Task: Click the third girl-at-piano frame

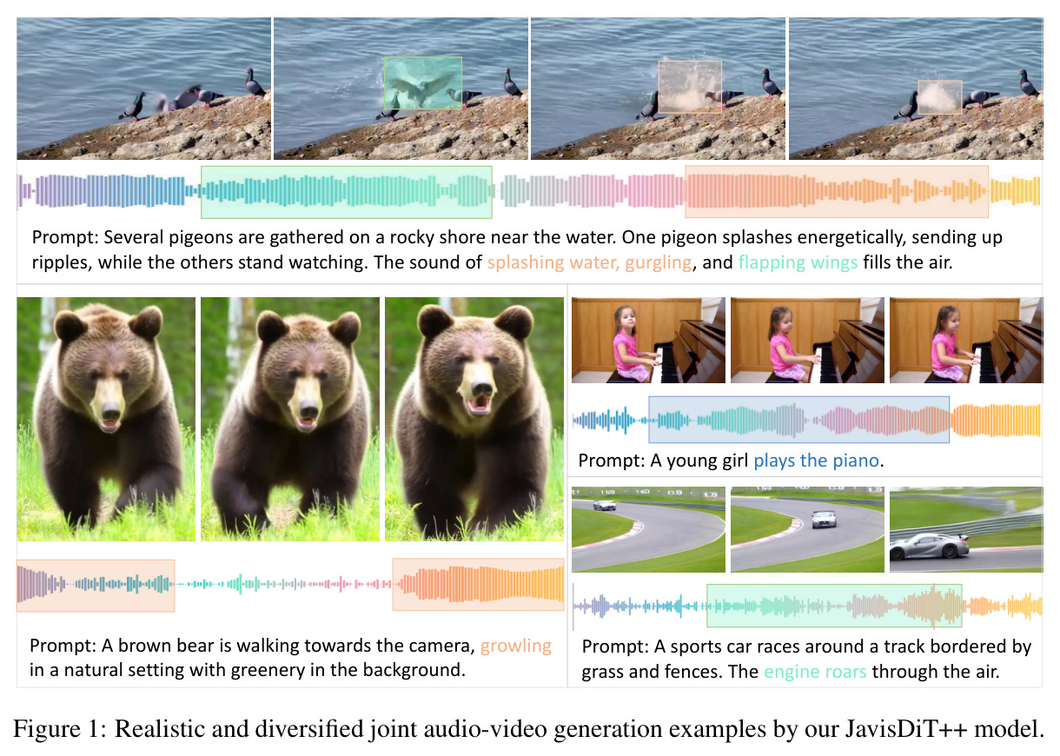Action: [x=966, y=340]
